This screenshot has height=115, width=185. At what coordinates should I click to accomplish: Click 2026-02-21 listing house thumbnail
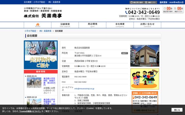pos(34,83)
